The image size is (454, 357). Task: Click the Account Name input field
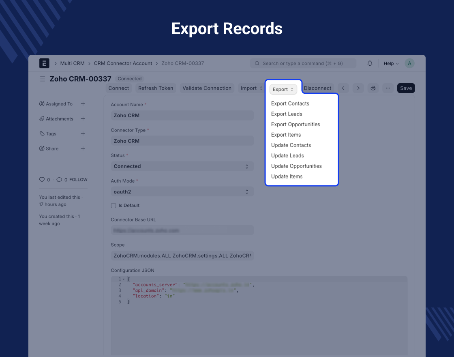tap(182, 115)
